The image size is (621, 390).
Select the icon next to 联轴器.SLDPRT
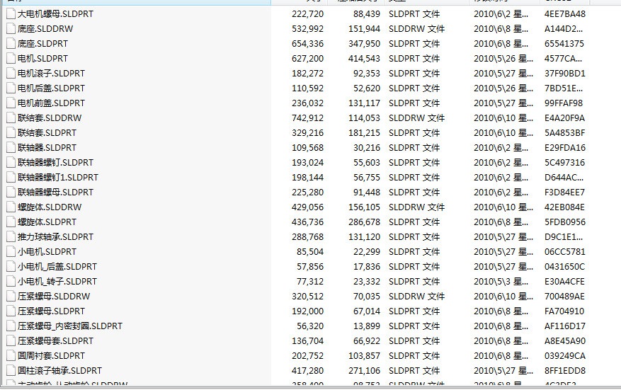click(11, 148)
